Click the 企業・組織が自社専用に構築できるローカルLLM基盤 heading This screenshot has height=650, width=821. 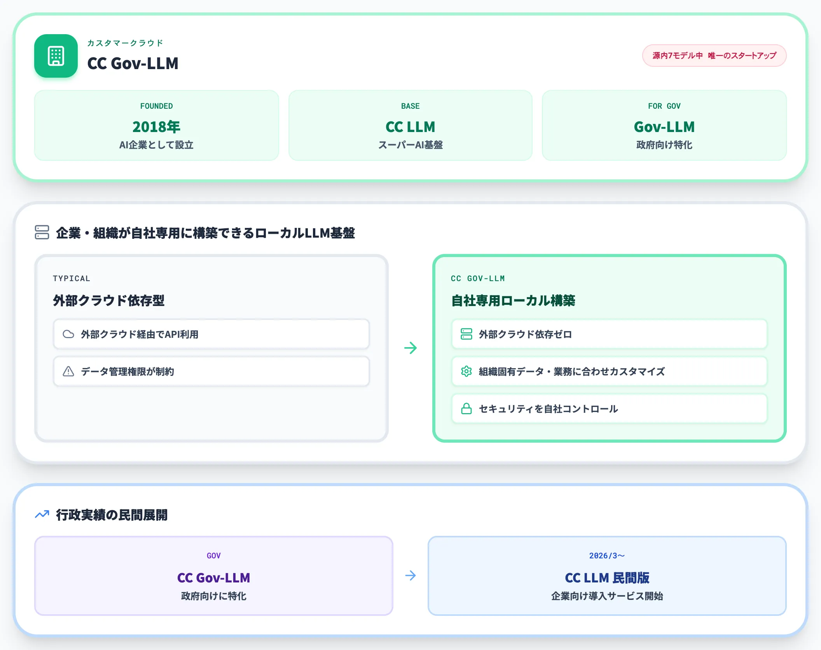[205, 233]
